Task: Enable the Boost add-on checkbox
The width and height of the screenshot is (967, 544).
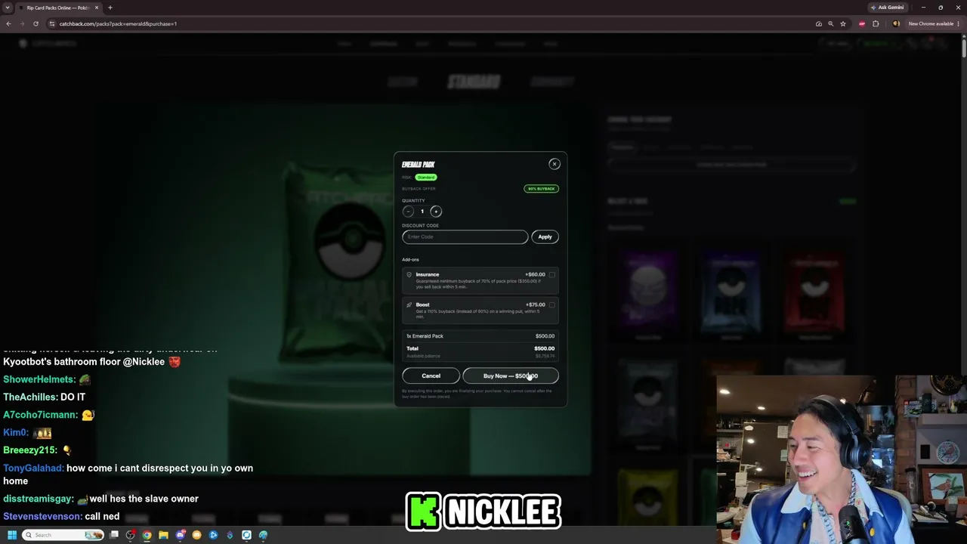Action: click(552, 305)
